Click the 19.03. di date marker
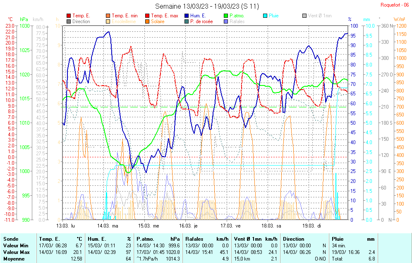 pyautogui.click(x=311, y=226)
